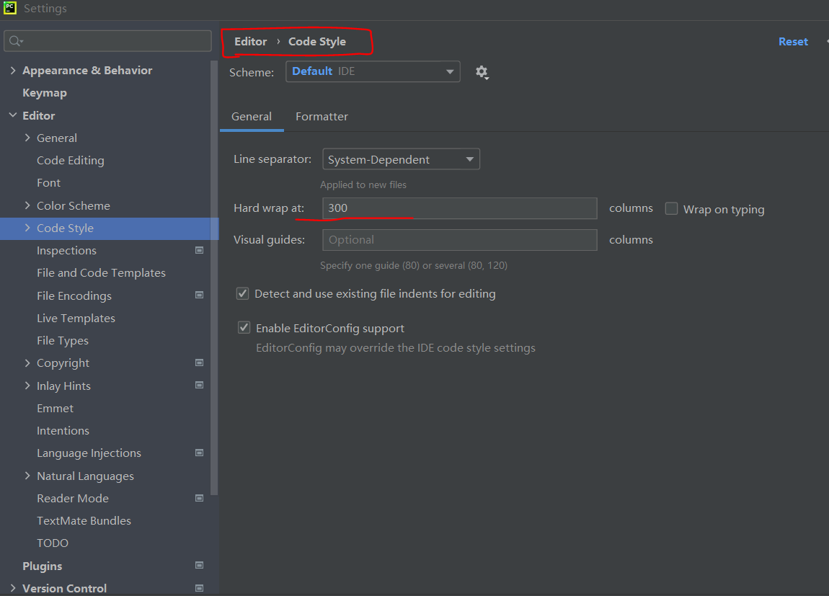The height and width of the screenshot is (596, 829).
Task: Click Editor in the breadcrumb
Action: (x=251, y=41)
